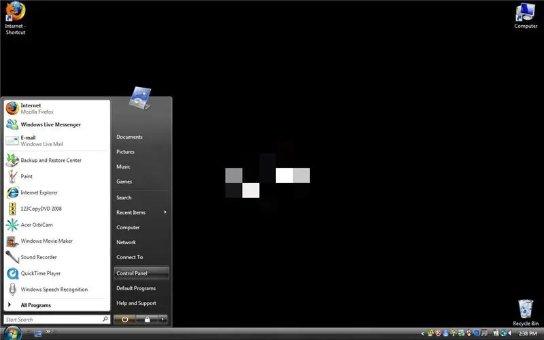Viewport: 544px width, 340px height.
Task: Click the blue person Messenger tray icon
Action: [x=446, y=333]
